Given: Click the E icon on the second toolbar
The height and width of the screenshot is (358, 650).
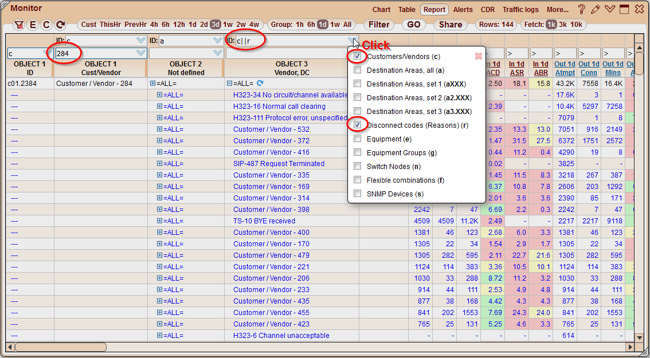Looking at the screenshot, I should [33, 25].
